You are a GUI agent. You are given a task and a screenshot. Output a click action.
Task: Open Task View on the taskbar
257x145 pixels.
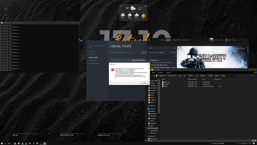[x=9, y=143]
